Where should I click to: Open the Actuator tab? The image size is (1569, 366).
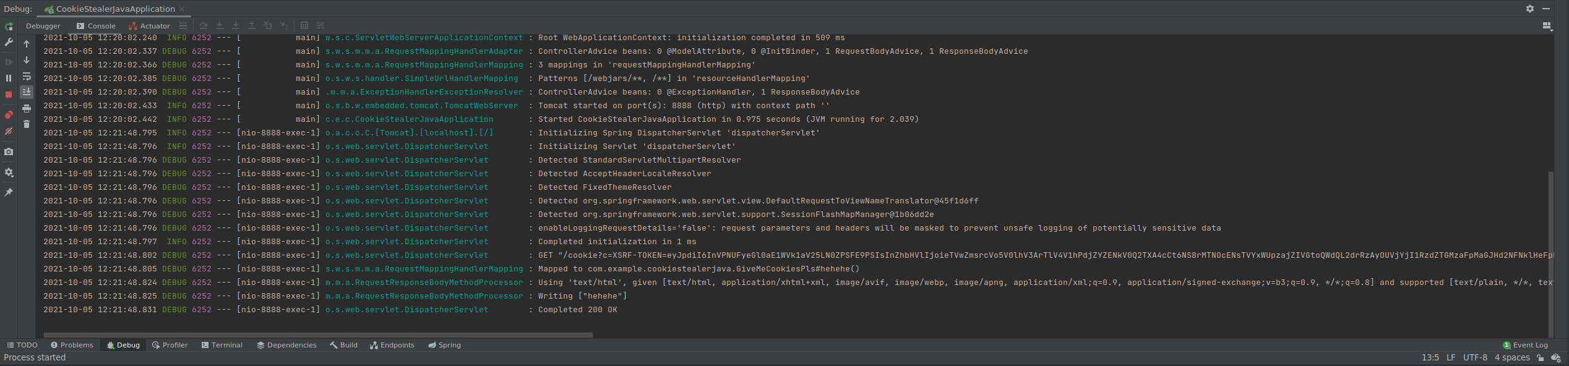(x=149, y=26)
